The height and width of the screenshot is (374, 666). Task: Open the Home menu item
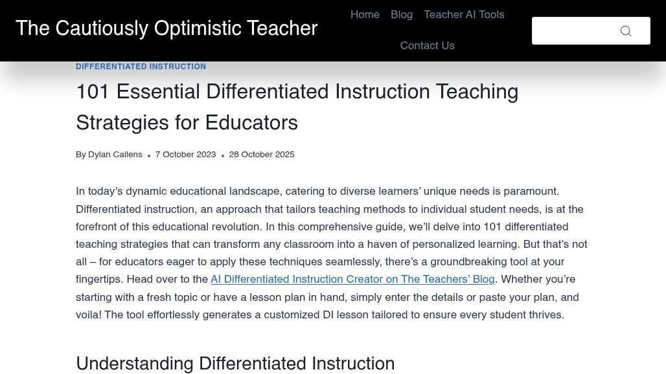(365, 14)
